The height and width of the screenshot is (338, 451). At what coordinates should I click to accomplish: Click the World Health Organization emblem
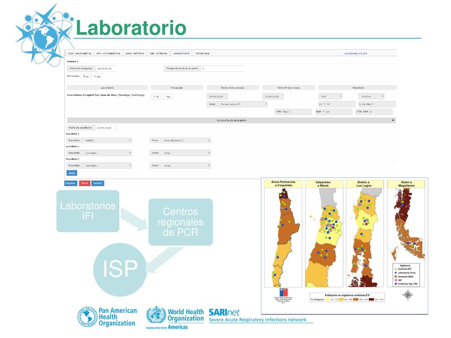coord(156,315)
